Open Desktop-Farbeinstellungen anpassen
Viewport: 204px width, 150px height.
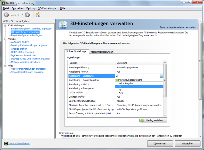[30, 45]
